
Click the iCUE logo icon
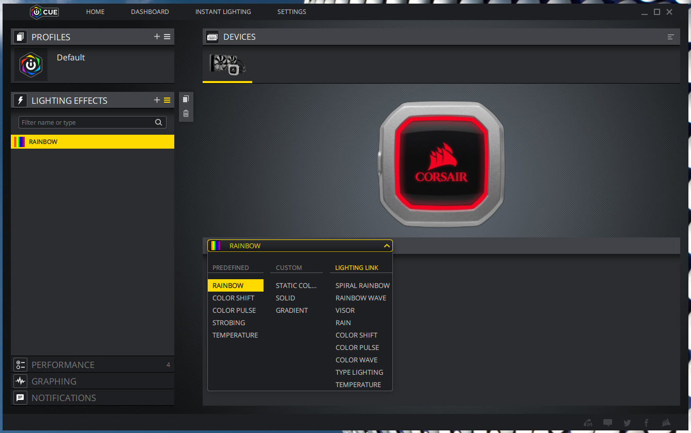point(44,11)
